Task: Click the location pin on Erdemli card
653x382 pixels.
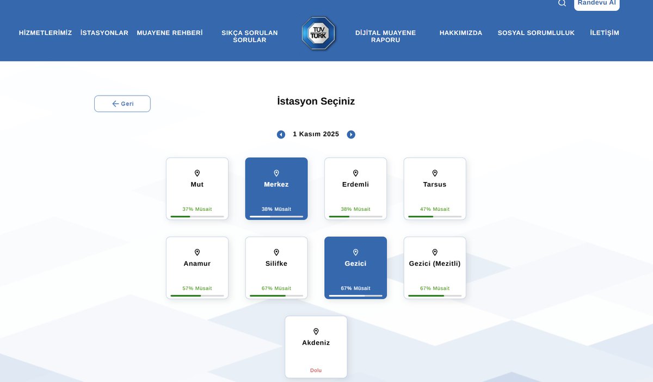Action: pyautogui.click(x=355, y=173)
